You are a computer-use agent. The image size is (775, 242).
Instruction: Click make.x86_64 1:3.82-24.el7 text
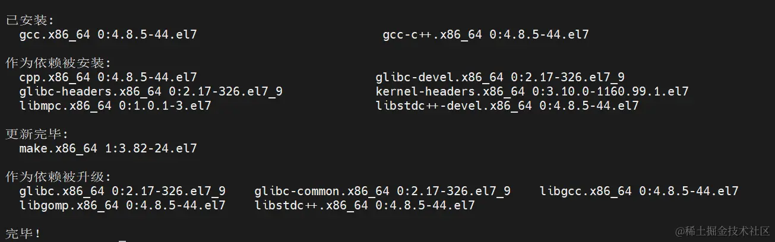[108, 148]
